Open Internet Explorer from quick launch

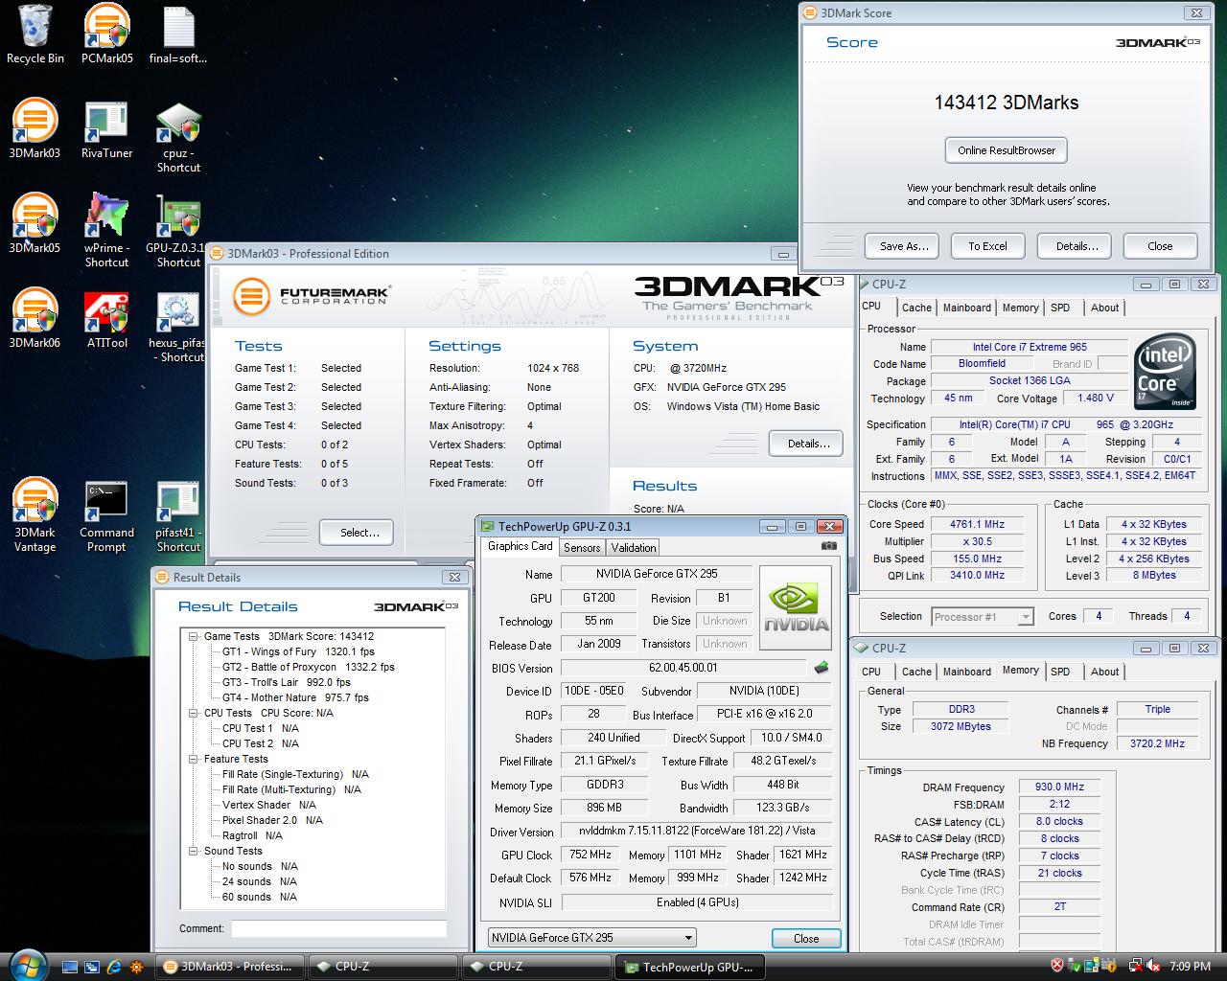click(x=115, y=967)
